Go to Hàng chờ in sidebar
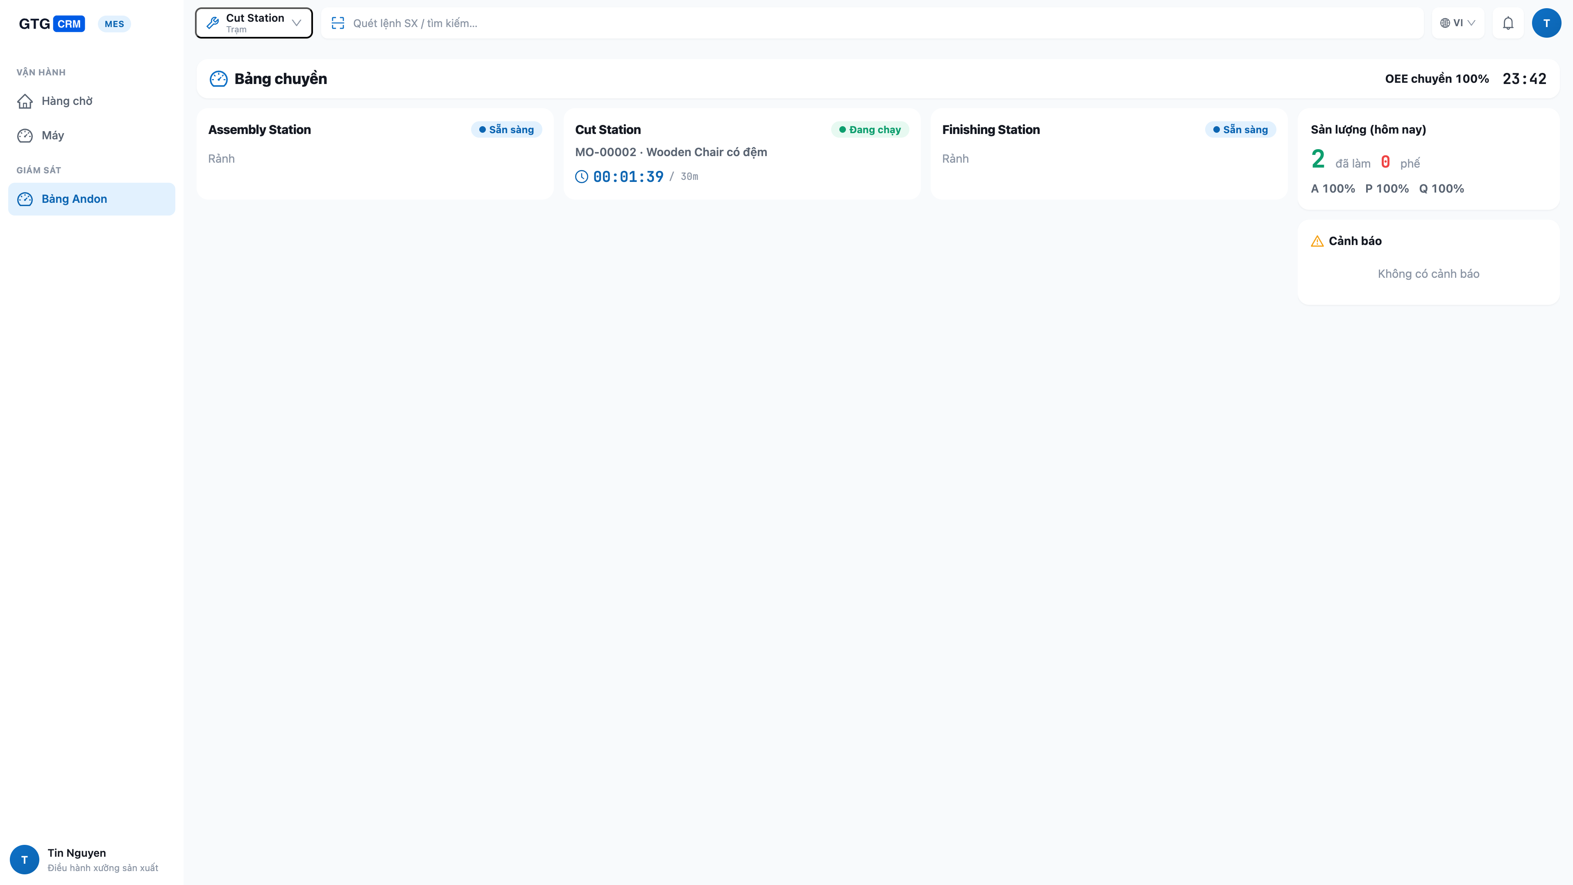 tap(92, 101)
